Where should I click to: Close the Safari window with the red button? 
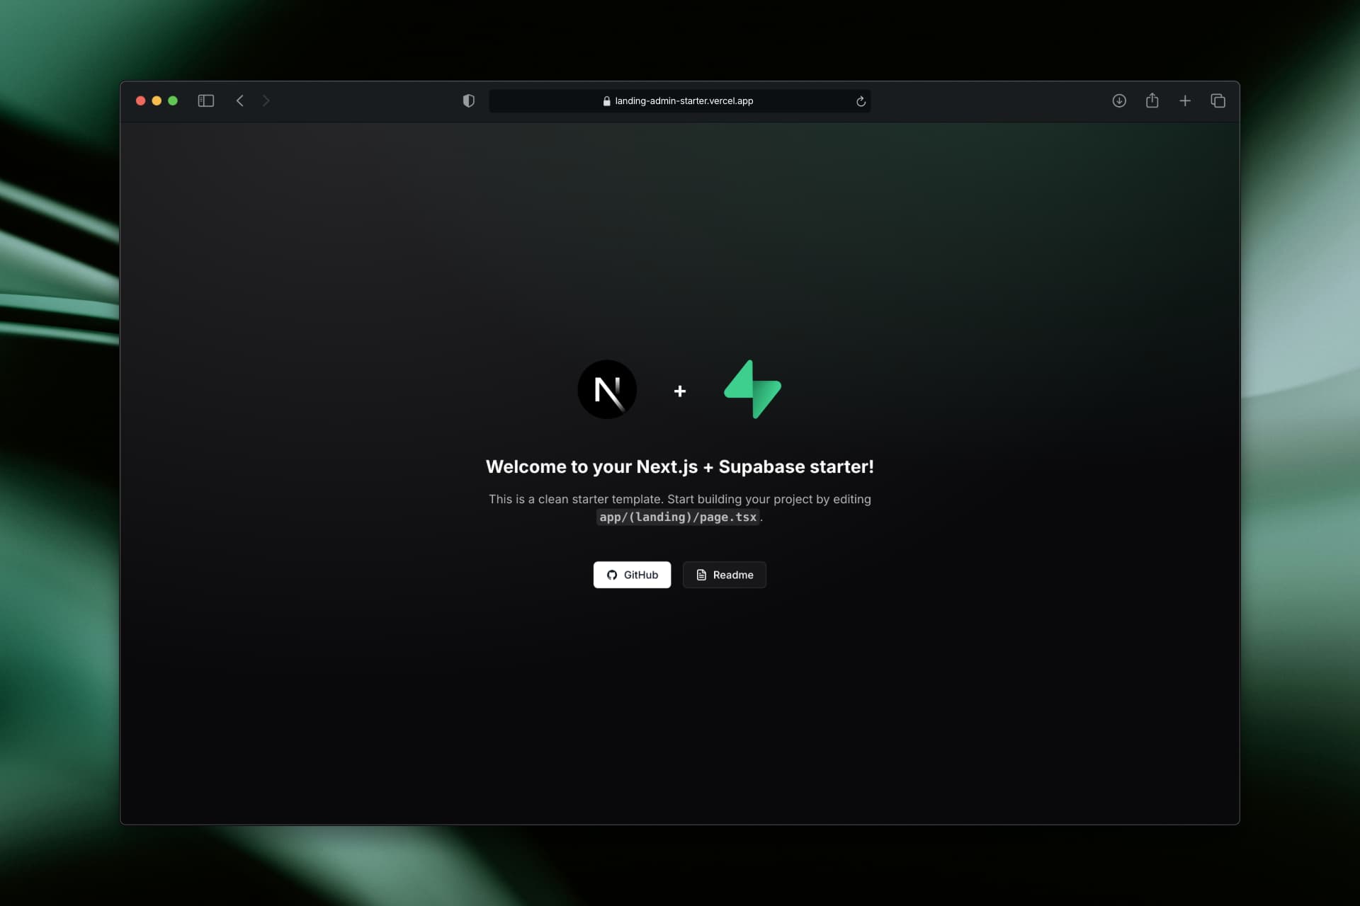click(x=140, y=101)
